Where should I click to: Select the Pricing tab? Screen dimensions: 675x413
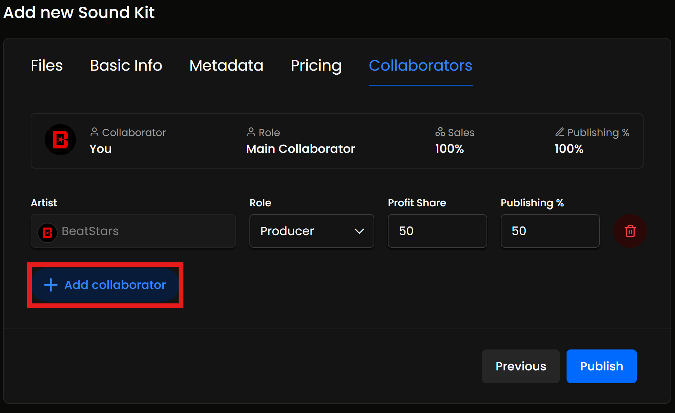(x=316, y=66)
